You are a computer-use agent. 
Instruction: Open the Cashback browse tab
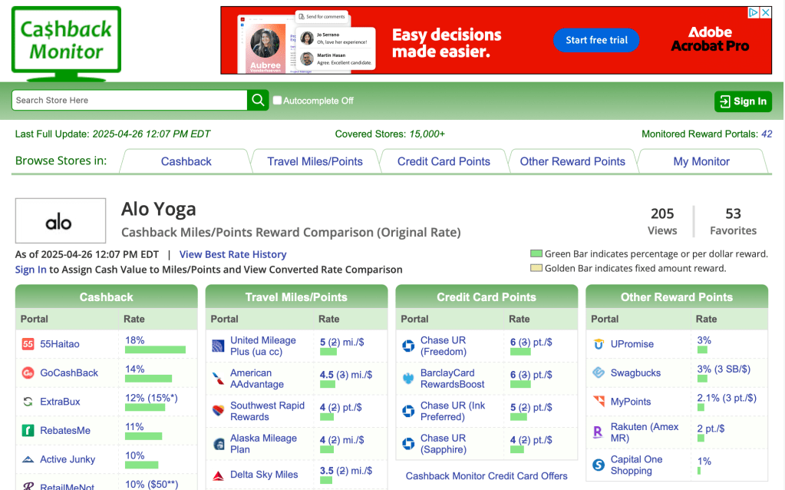186,161
